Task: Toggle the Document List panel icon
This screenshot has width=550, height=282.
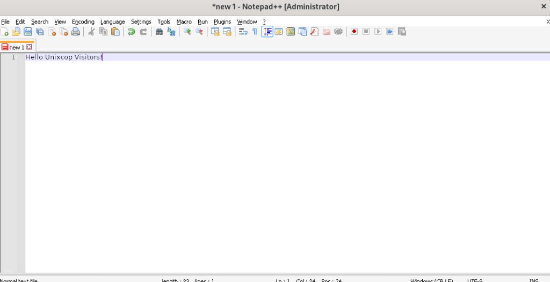Action: pyautogui.click(x=303, y=32)
